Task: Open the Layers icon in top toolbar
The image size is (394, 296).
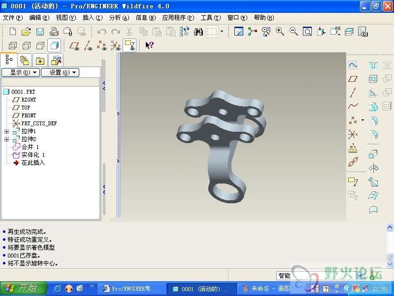Action: click(x=349, y=32)
